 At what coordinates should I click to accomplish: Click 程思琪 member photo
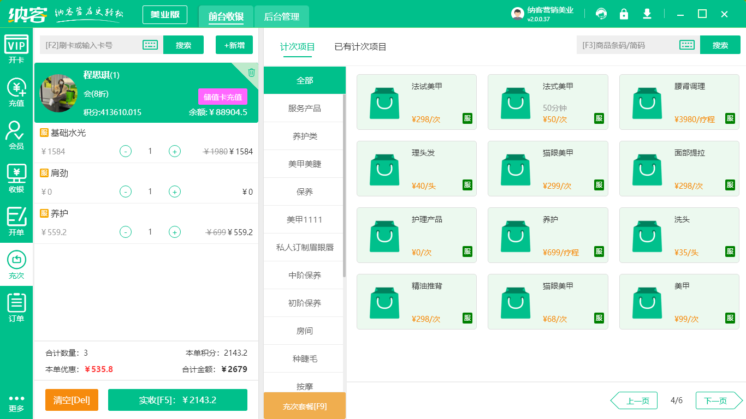point(58,93)
